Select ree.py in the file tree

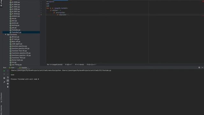(14, 19)
